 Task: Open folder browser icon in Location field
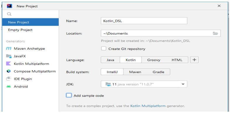click(215, 33)
